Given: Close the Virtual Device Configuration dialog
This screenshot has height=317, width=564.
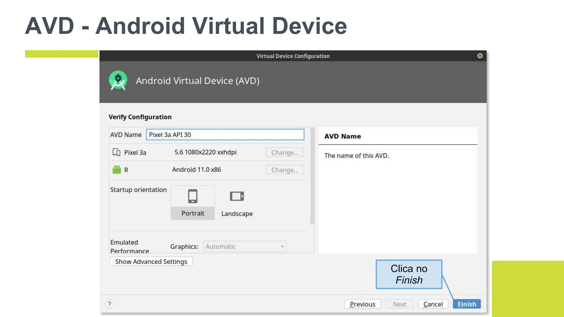Looking at the screenshot, I should click(x=480, y=56).
